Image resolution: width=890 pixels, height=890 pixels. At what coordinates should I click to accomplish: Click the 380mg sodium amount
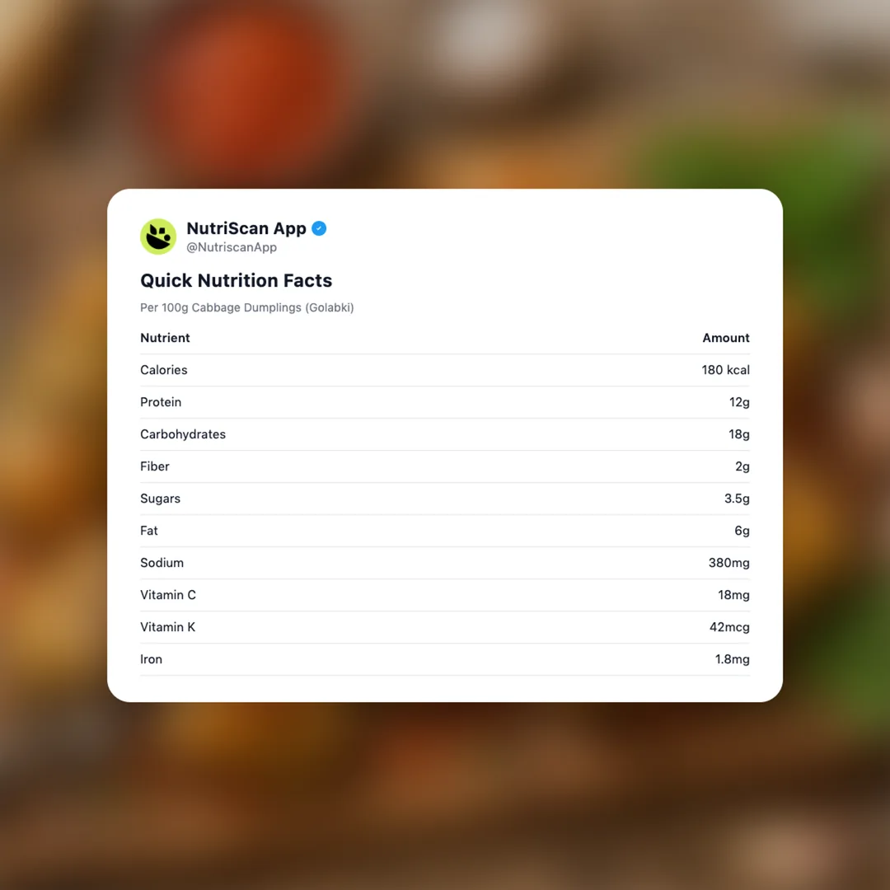tap(728, 563)
